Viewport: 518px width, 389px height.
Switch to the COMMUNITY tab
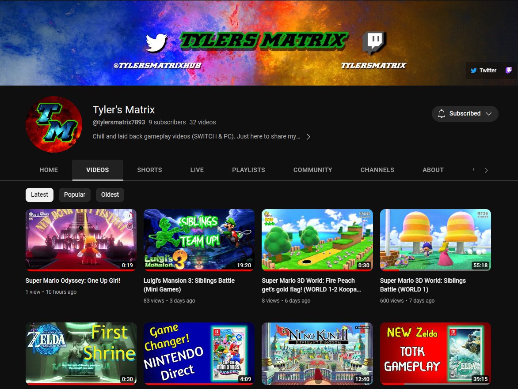[x=312, y=170]
